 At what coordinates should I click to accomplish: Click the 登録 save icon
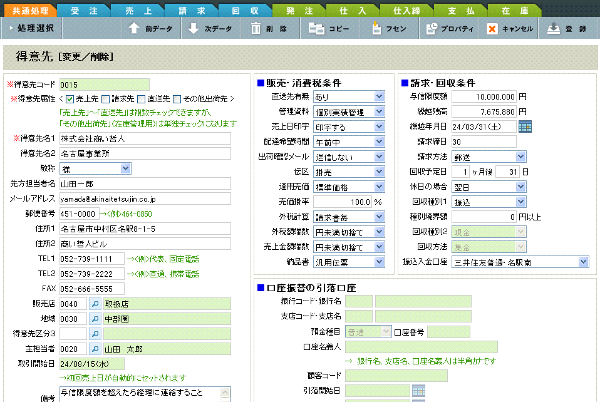pyautogui.click(x=553, y=28)
